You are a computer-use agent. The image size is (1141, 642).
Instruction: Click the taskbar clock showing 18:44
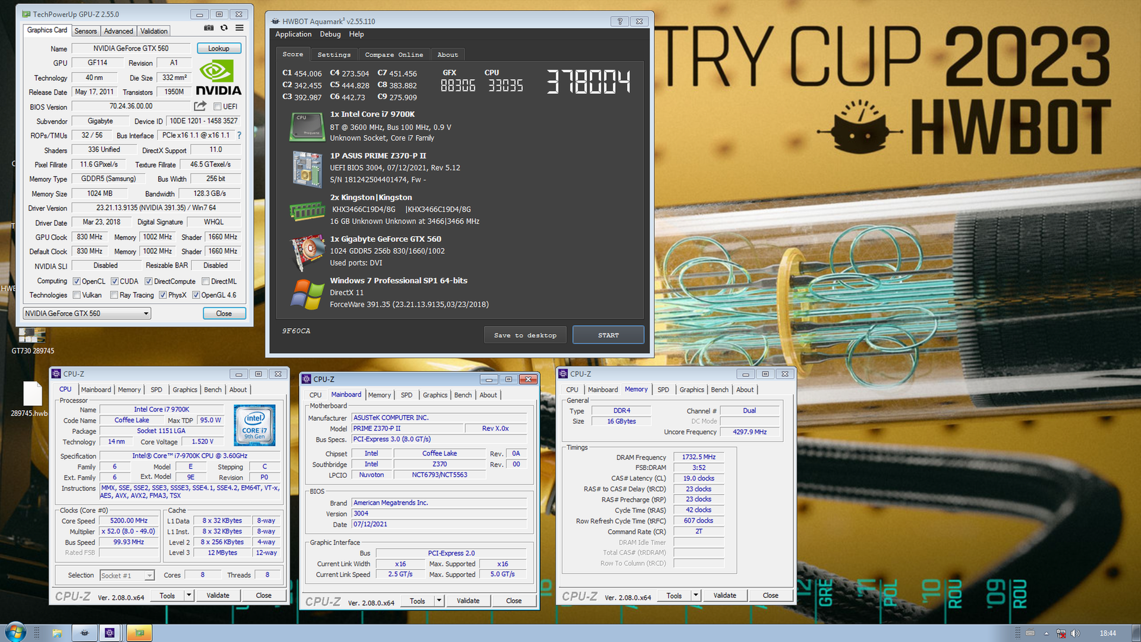1108,634
